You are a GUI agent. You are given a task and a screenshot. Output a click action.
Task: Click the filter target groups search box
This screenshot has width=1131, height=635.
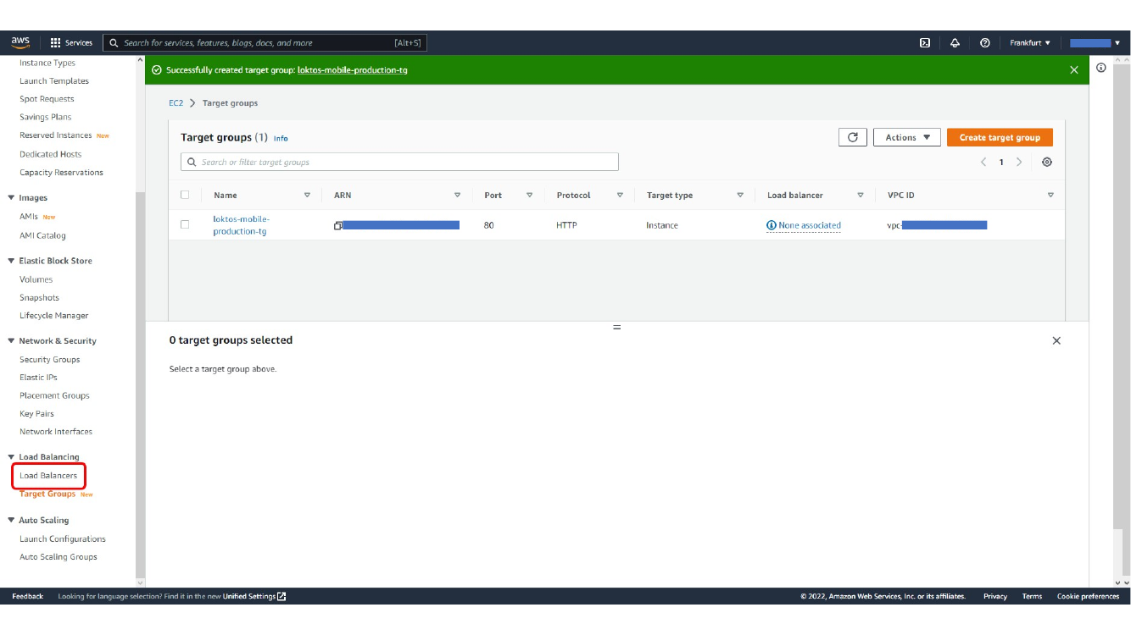(399, 162)
